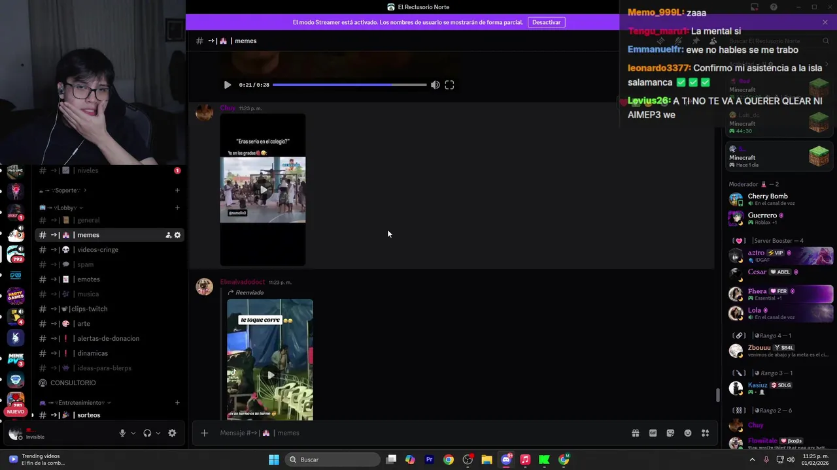837x470 pixels.
Task: Collapse the Lobby category
Action: point(62,208)
